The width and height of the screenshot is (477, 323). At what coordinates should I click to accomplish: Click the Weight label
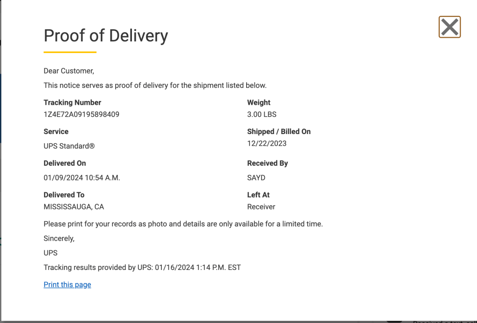[259, 102]
